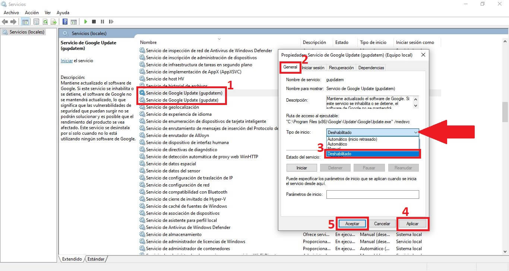Click gear icon of Servicio de asociación de dispositivos
This screenshot has height=271, width=509.
(142, 213)
